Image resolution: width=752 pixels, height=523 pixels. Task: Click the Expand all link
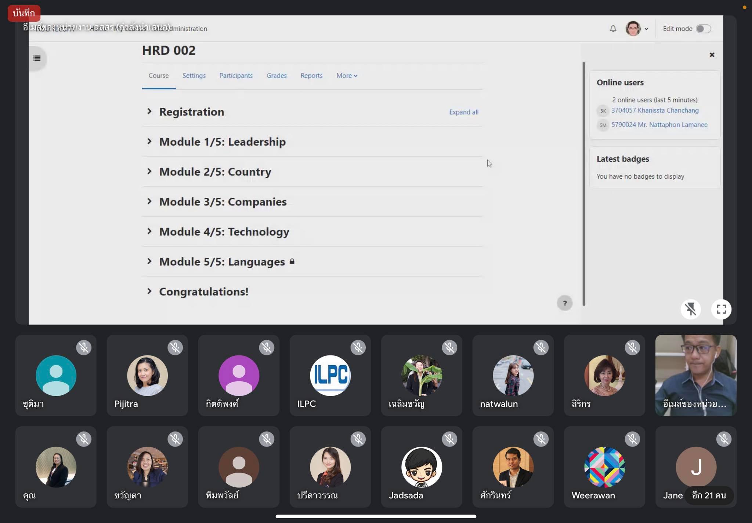[x=463, y=112]
